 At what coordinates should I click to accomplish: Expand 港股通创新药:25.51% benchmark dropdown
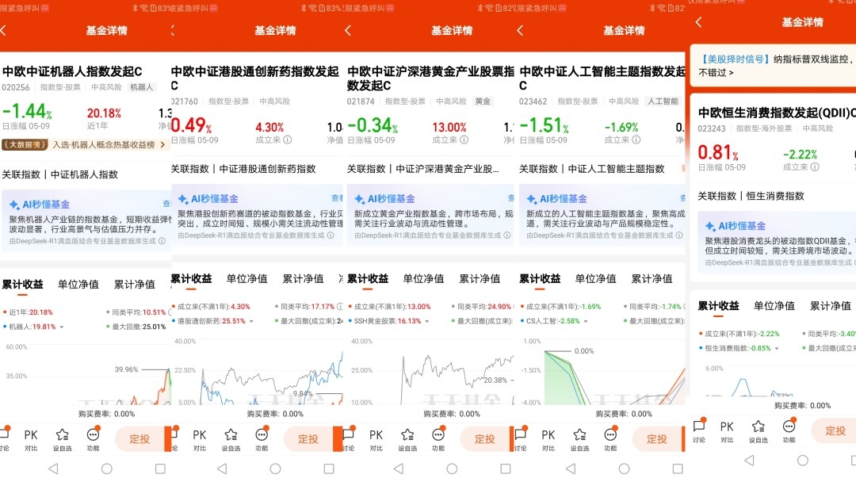pos(251,322)
